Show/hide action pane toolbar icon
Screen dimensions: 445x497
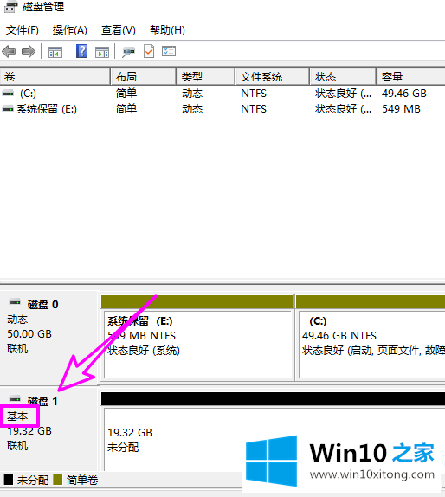click(x=102, y=52)
